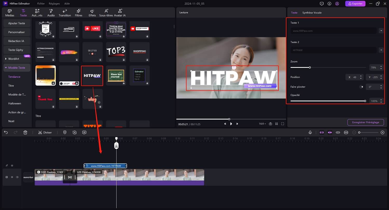The image size is (389, 210).
Task: Click the audio speed icon in timeline toolbar
Action: pyautogui.click(x=74, y=132)
